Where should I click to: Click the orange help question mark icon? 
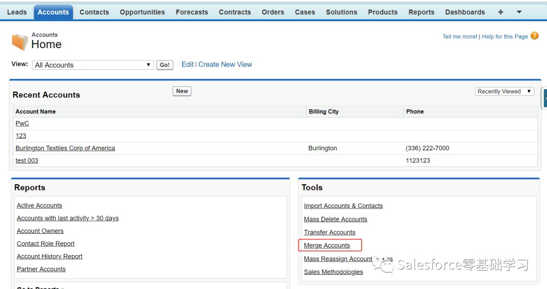tap(534, 35)
